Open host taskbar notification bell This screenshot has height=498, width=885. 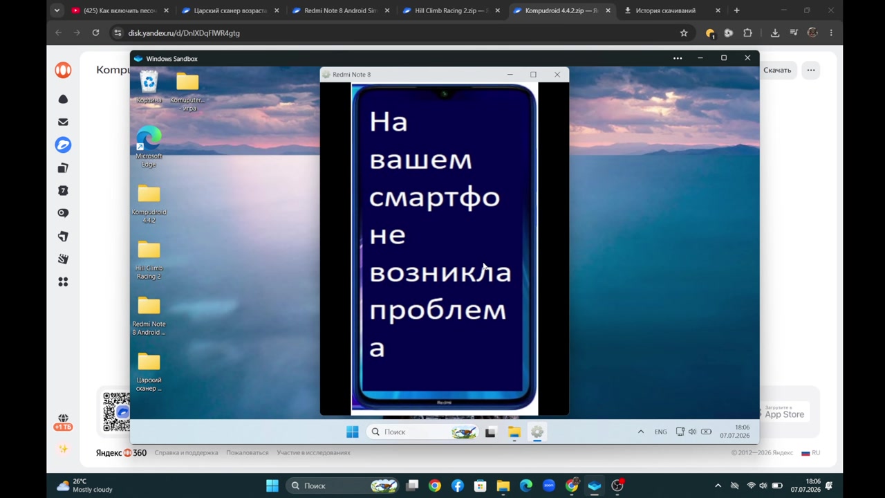click(x=829, y=486)
